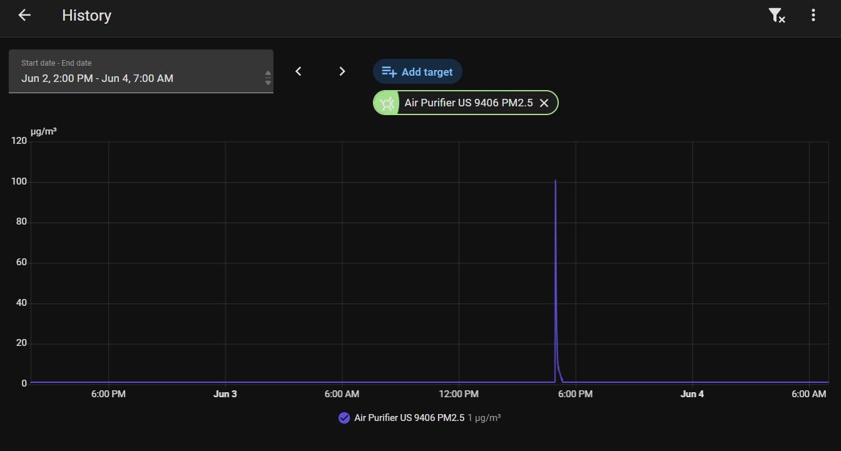Click the 60 y-axis value
The image size is (841, 451).
click(22, 263)
